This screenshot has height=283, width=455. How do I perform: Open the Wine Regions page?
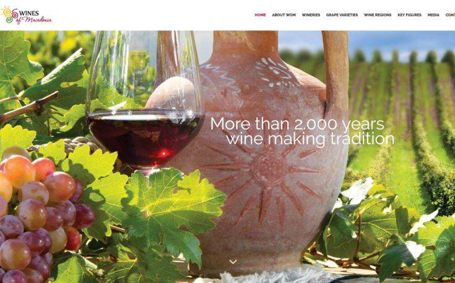[x=377, y=15]
